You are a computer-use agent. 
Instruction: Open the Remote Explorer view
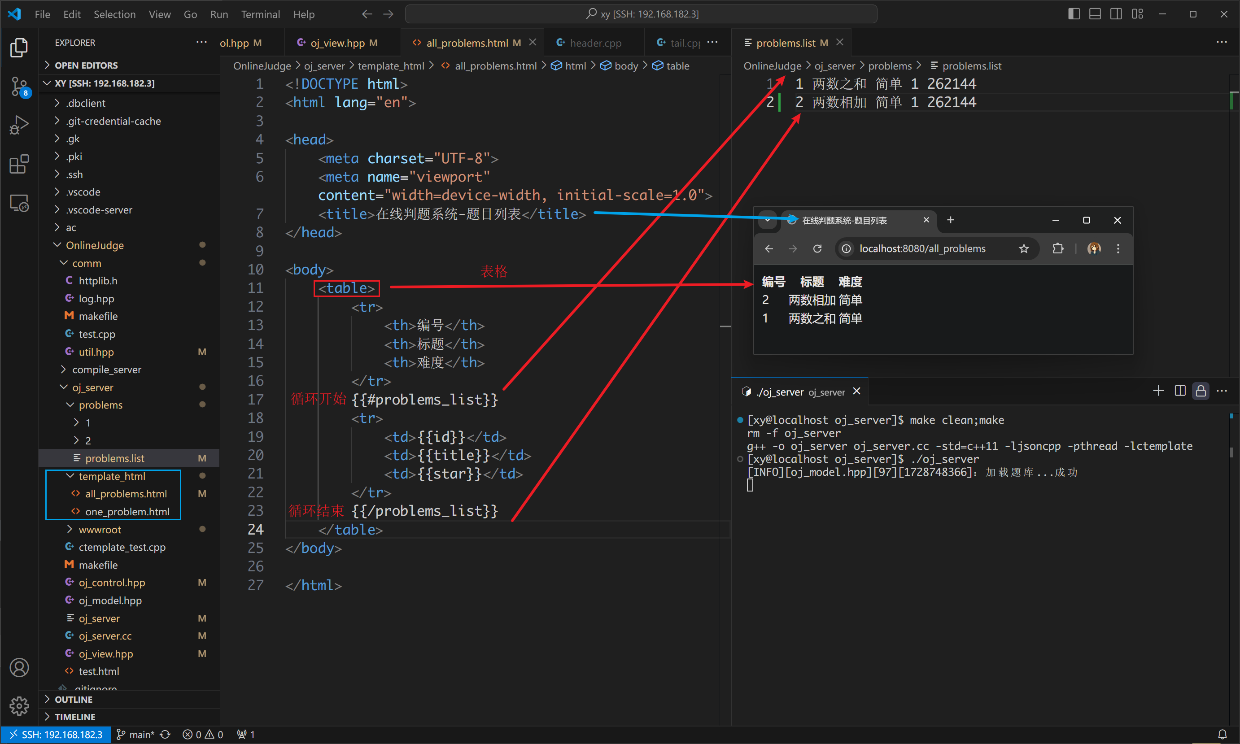pos(19,203)
